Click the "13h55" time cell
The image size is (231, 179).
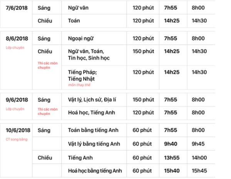172,157
